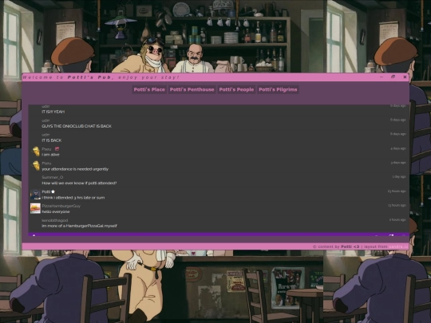Select the message 'IT IS!!! YEAH'
The width and height of the screenshot is (431, 323).
coord(53,112)
